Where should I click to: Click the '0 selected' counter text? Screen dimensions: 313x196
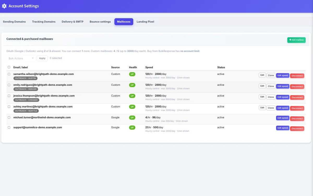pos(56,58)
